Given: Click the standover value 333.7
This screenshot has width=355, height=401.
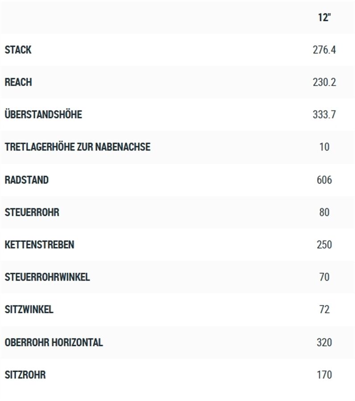Looking at the screenshot, I should pyautogui.click(x=324, y=115).
